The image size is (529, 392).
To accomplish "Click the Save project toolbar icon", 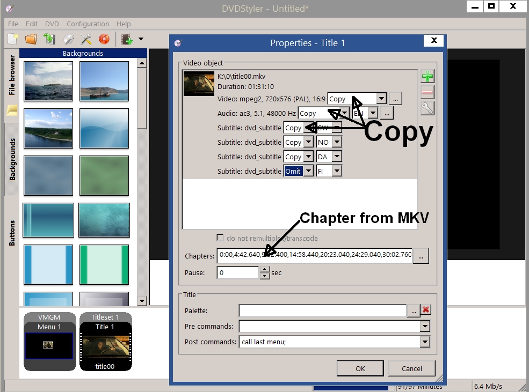I will pyautogui.click(x=49, y=39).
